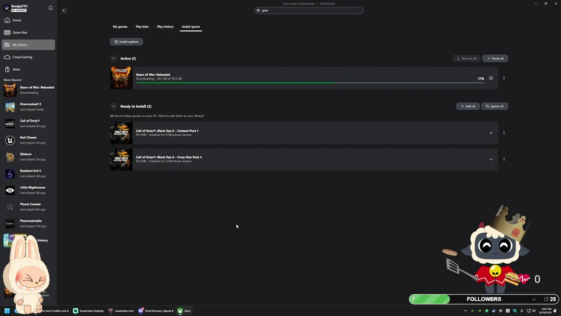Open Little Nightmares from Most Recent
The image size is (561, 316).
click(x=29, y=190)
